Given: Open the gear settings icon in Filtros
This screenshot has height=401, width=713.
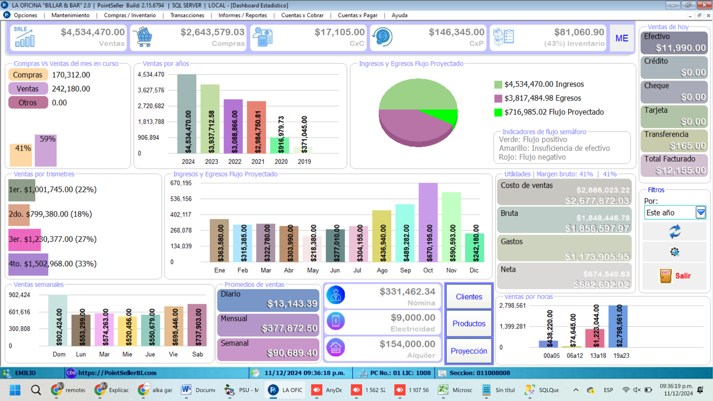Looking at the screenshot, I should (675, 252).
